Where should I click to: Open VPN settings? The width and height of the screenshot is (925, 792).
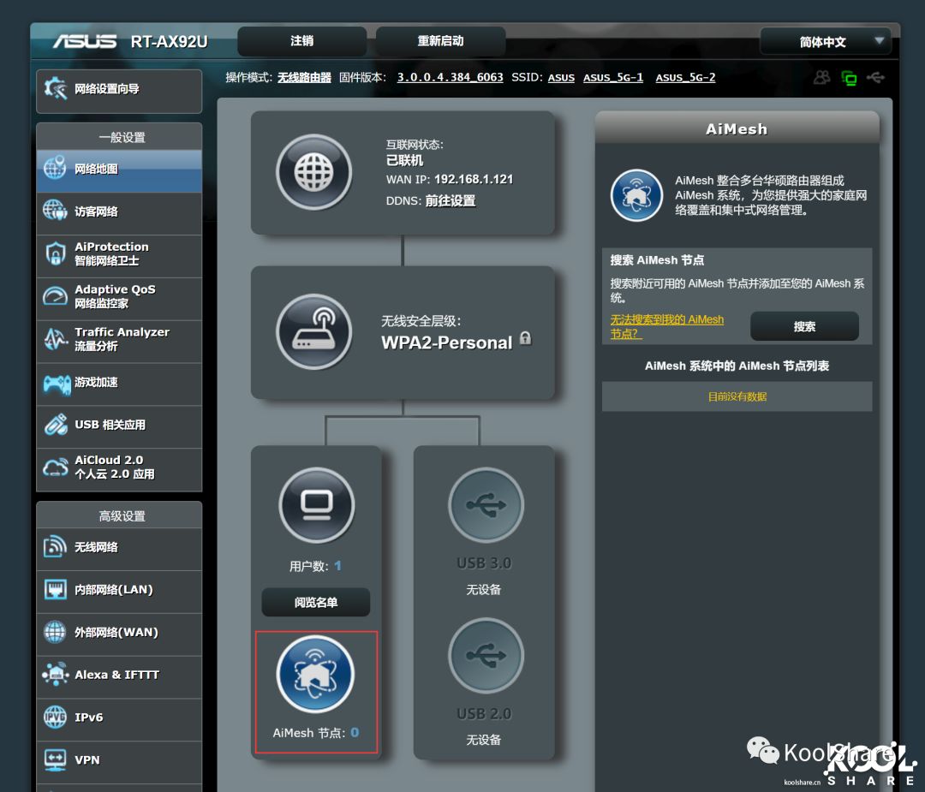coord(119,760)
